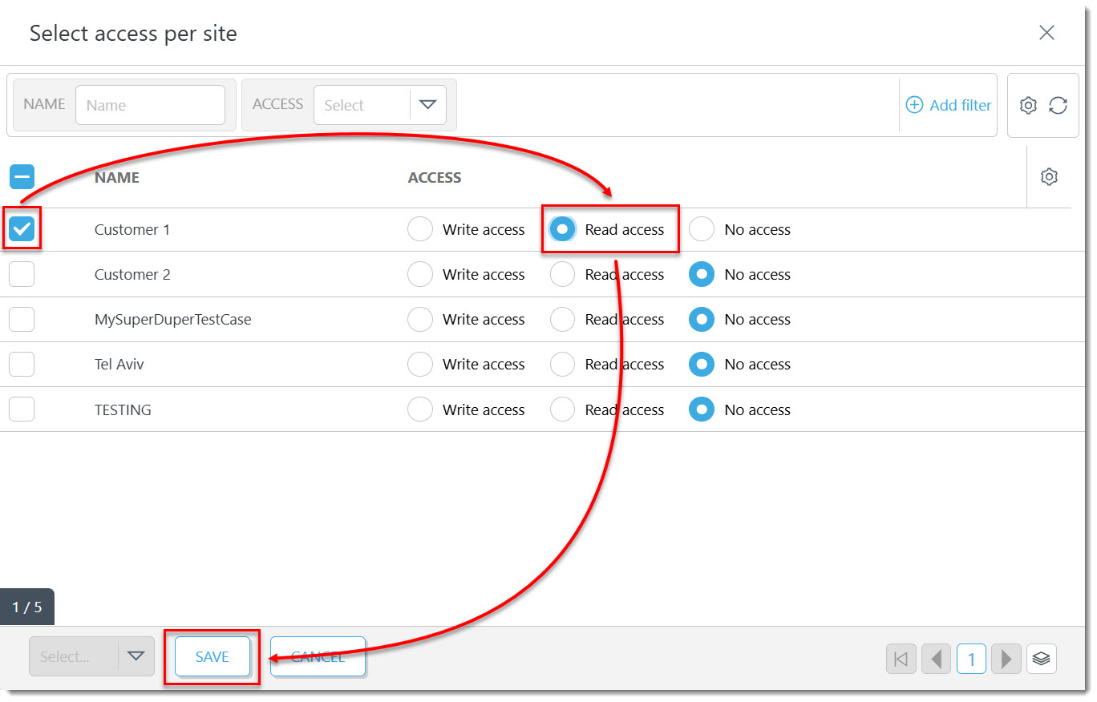Click the TESTING name cell
Image resolution: width=1097 pixels, height=702 pixels.
tap(123, 409)
